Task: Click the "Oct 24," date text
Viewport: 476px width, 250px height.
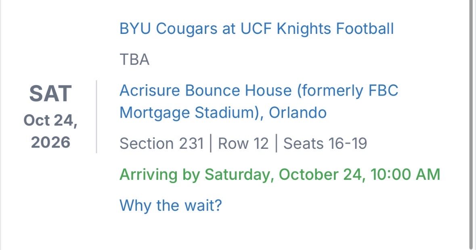Action: tap(50, 120)
